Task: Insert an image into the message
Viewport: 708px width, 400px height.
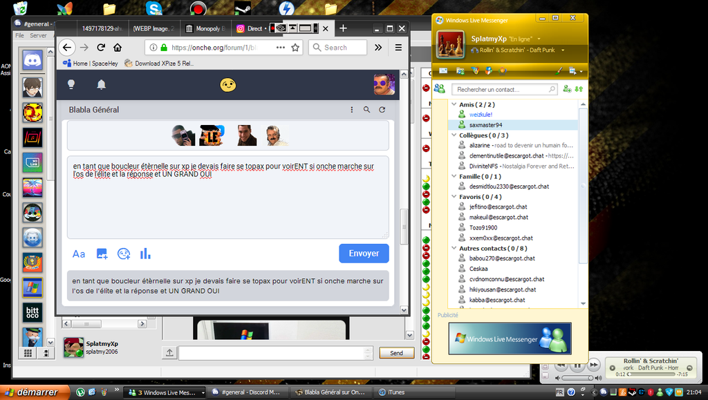Action: point(102,254)
